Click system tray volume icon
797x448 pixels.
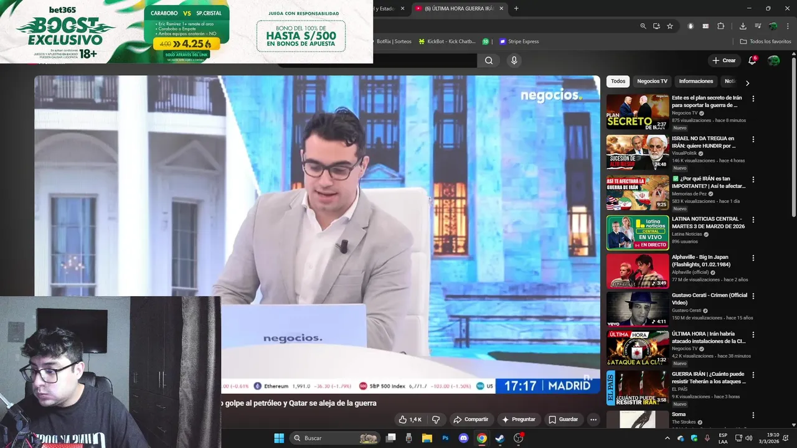coord(748,438)
